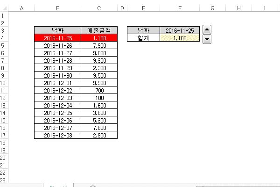Select cell with amount 5,300

99,120
